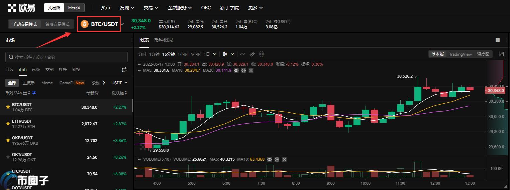510x190 pixels.
Task: Expand the 发现 menu
Action: click(x=127, y=8)
